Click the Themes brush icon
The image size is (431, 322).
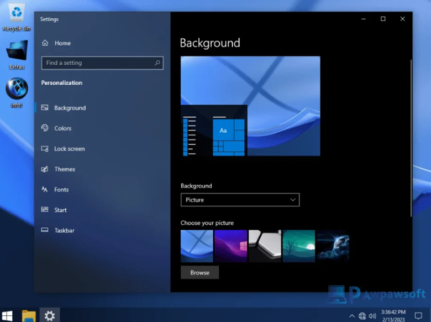tap(45, 169)
